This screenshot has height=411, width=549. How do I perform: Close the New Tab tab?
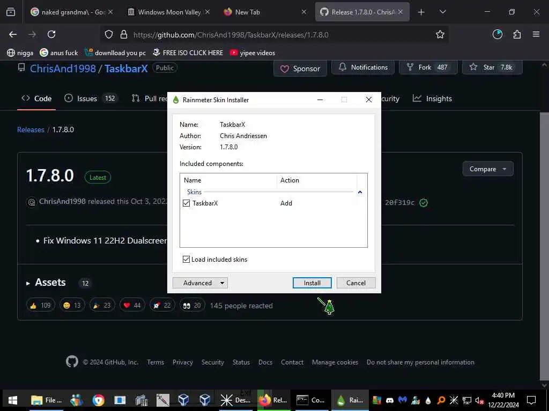[x=304, y=12]
